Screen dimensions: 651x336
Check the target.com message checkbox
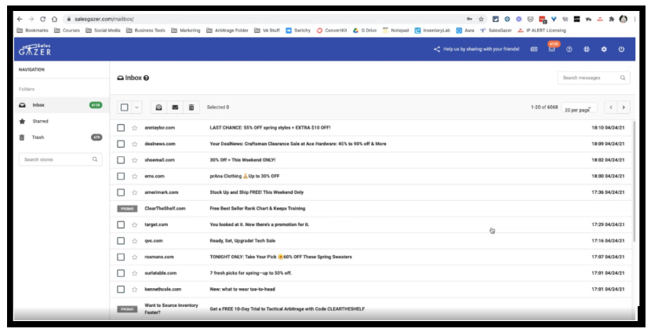(121, 225)
